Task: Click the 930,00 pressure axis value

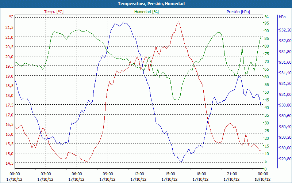Action: pyautogui.click(x=285, y=148)
